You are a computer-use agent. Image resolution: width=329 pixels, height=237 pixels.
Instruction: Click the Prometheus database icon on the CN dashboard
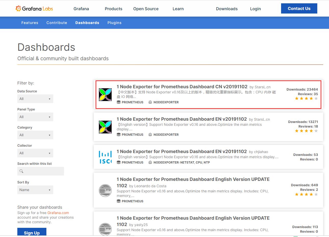click(x=119, y=102)
